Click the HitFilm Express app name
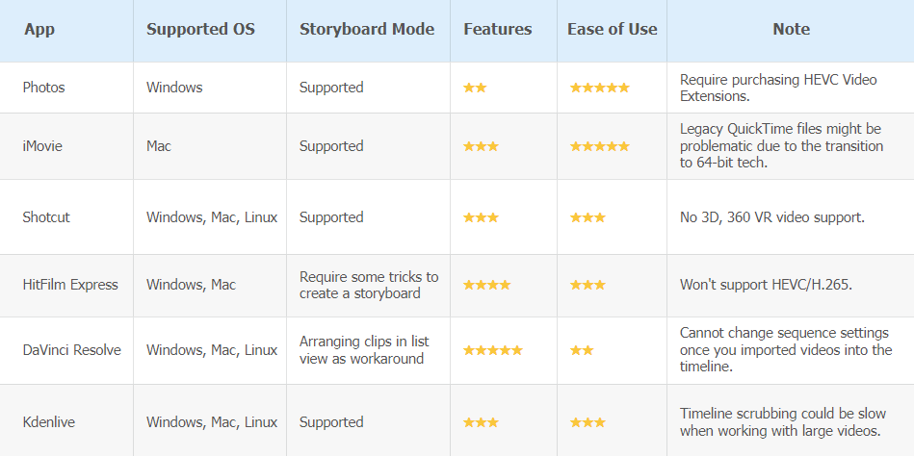Screen dimensions: 914x456 pyautogui.click(x=70, y=285)
